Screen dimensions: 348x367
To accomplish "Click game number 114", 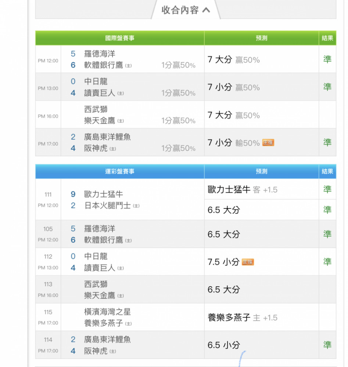I will pyautogui.click(x=48, y=339).
